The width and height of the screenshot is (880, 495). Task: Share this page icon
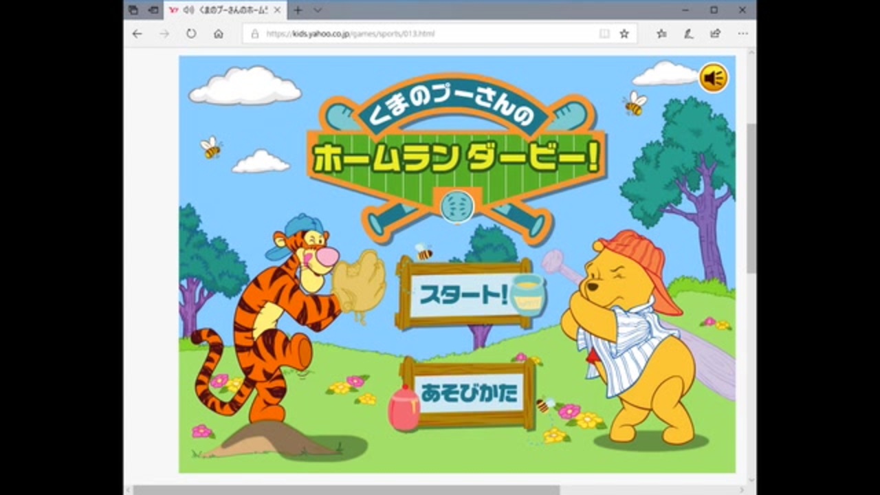click(715, 33)
